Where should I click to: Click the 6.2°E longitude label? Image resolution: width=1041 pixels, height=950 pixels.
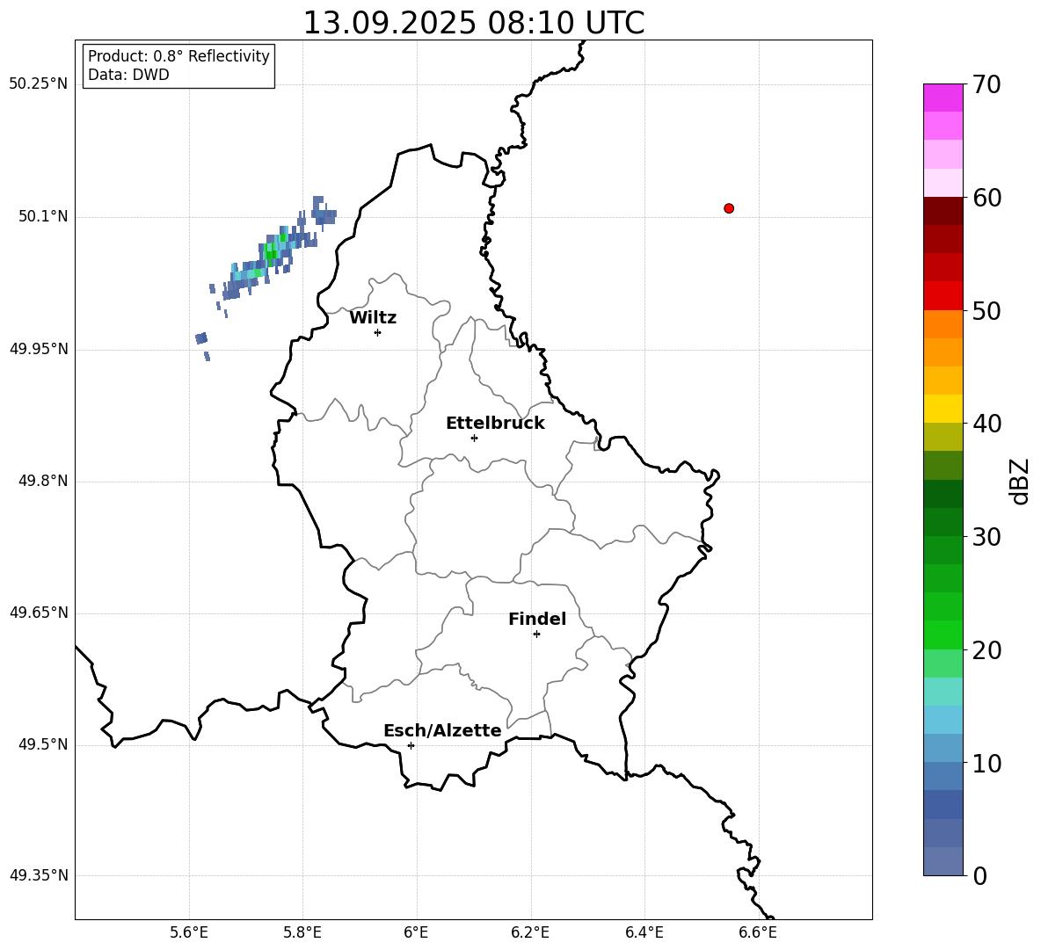530,932
